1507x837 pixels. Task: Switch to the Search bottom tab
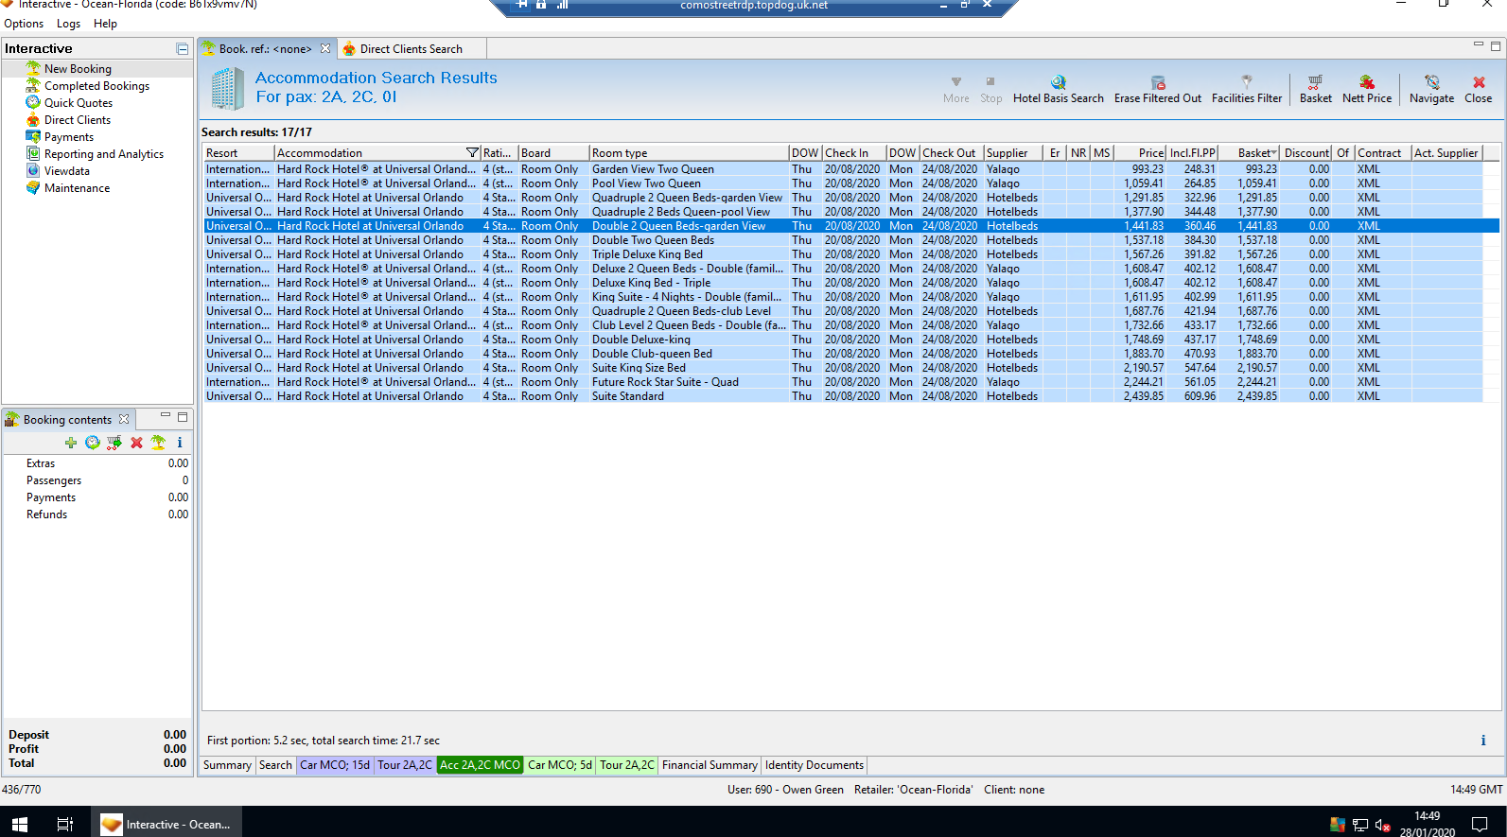[x=275, y=765]
